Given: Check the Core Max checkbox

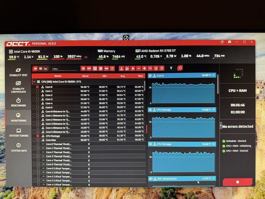Looking at the screenshot, I should pyautogui.click(x=38, y=140).
